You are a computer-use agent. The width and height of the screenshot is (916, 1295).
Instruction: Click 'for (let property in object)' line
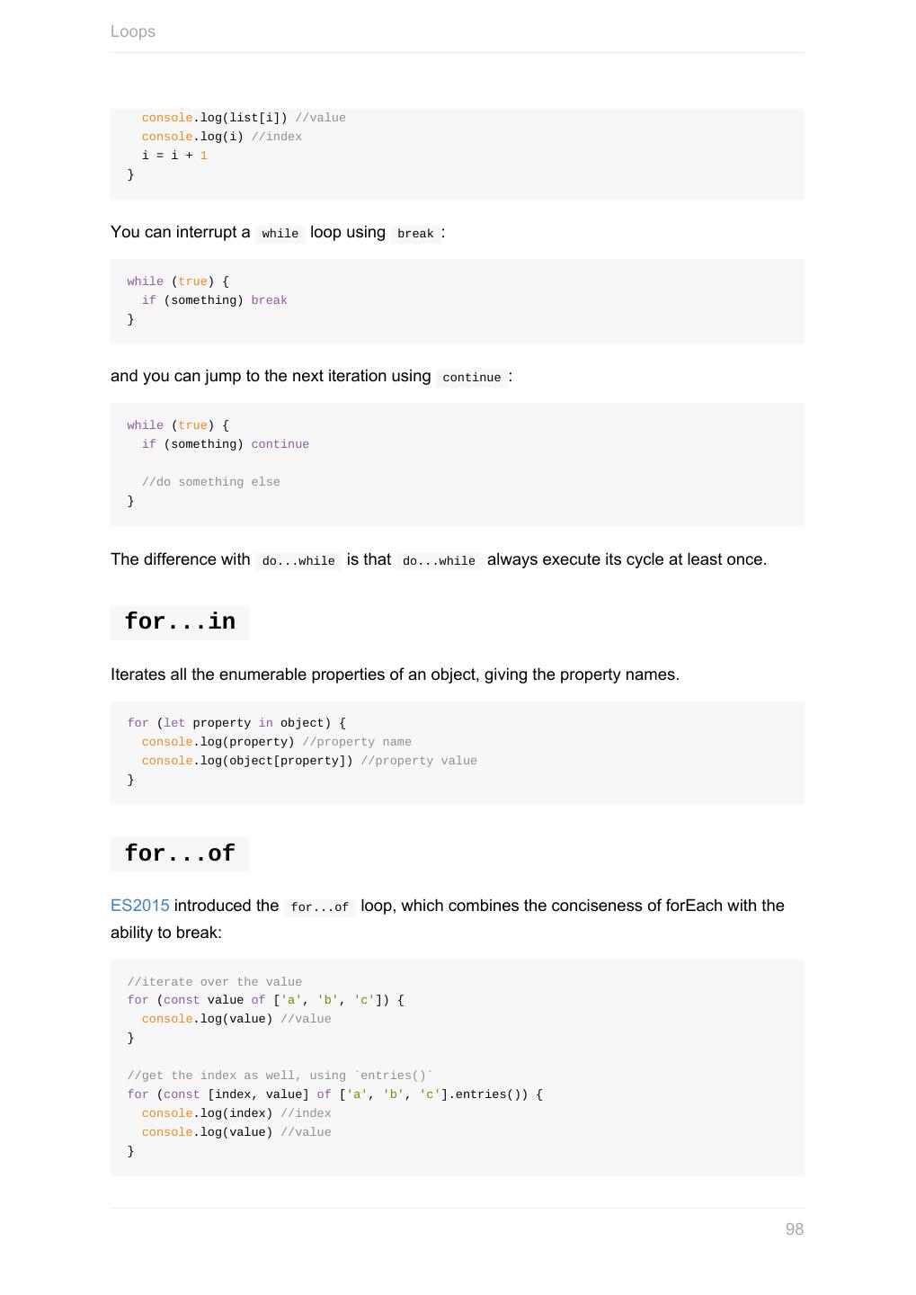click(x=236, y=723)
